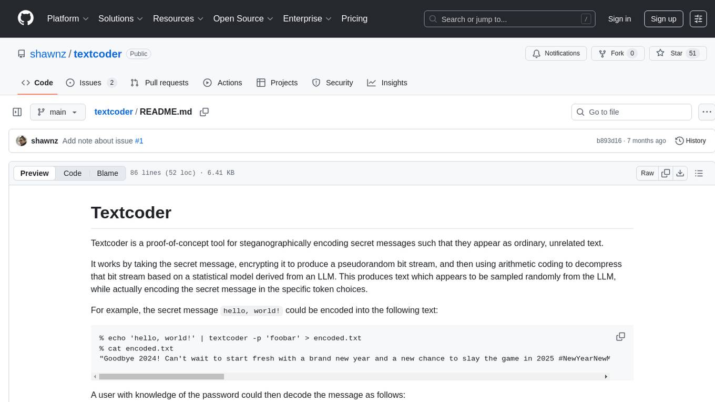The width and height of the screenshot is (715, 402).
Task: Copy raw file contents
Action: (x=666, y=173)
